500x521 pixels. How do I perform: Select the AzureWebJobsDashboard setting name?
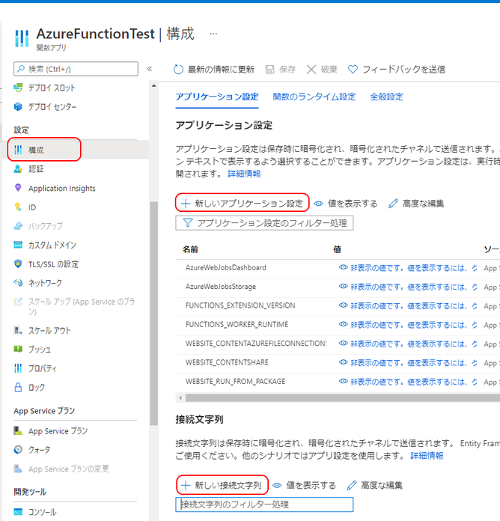(x=226, y=268)
